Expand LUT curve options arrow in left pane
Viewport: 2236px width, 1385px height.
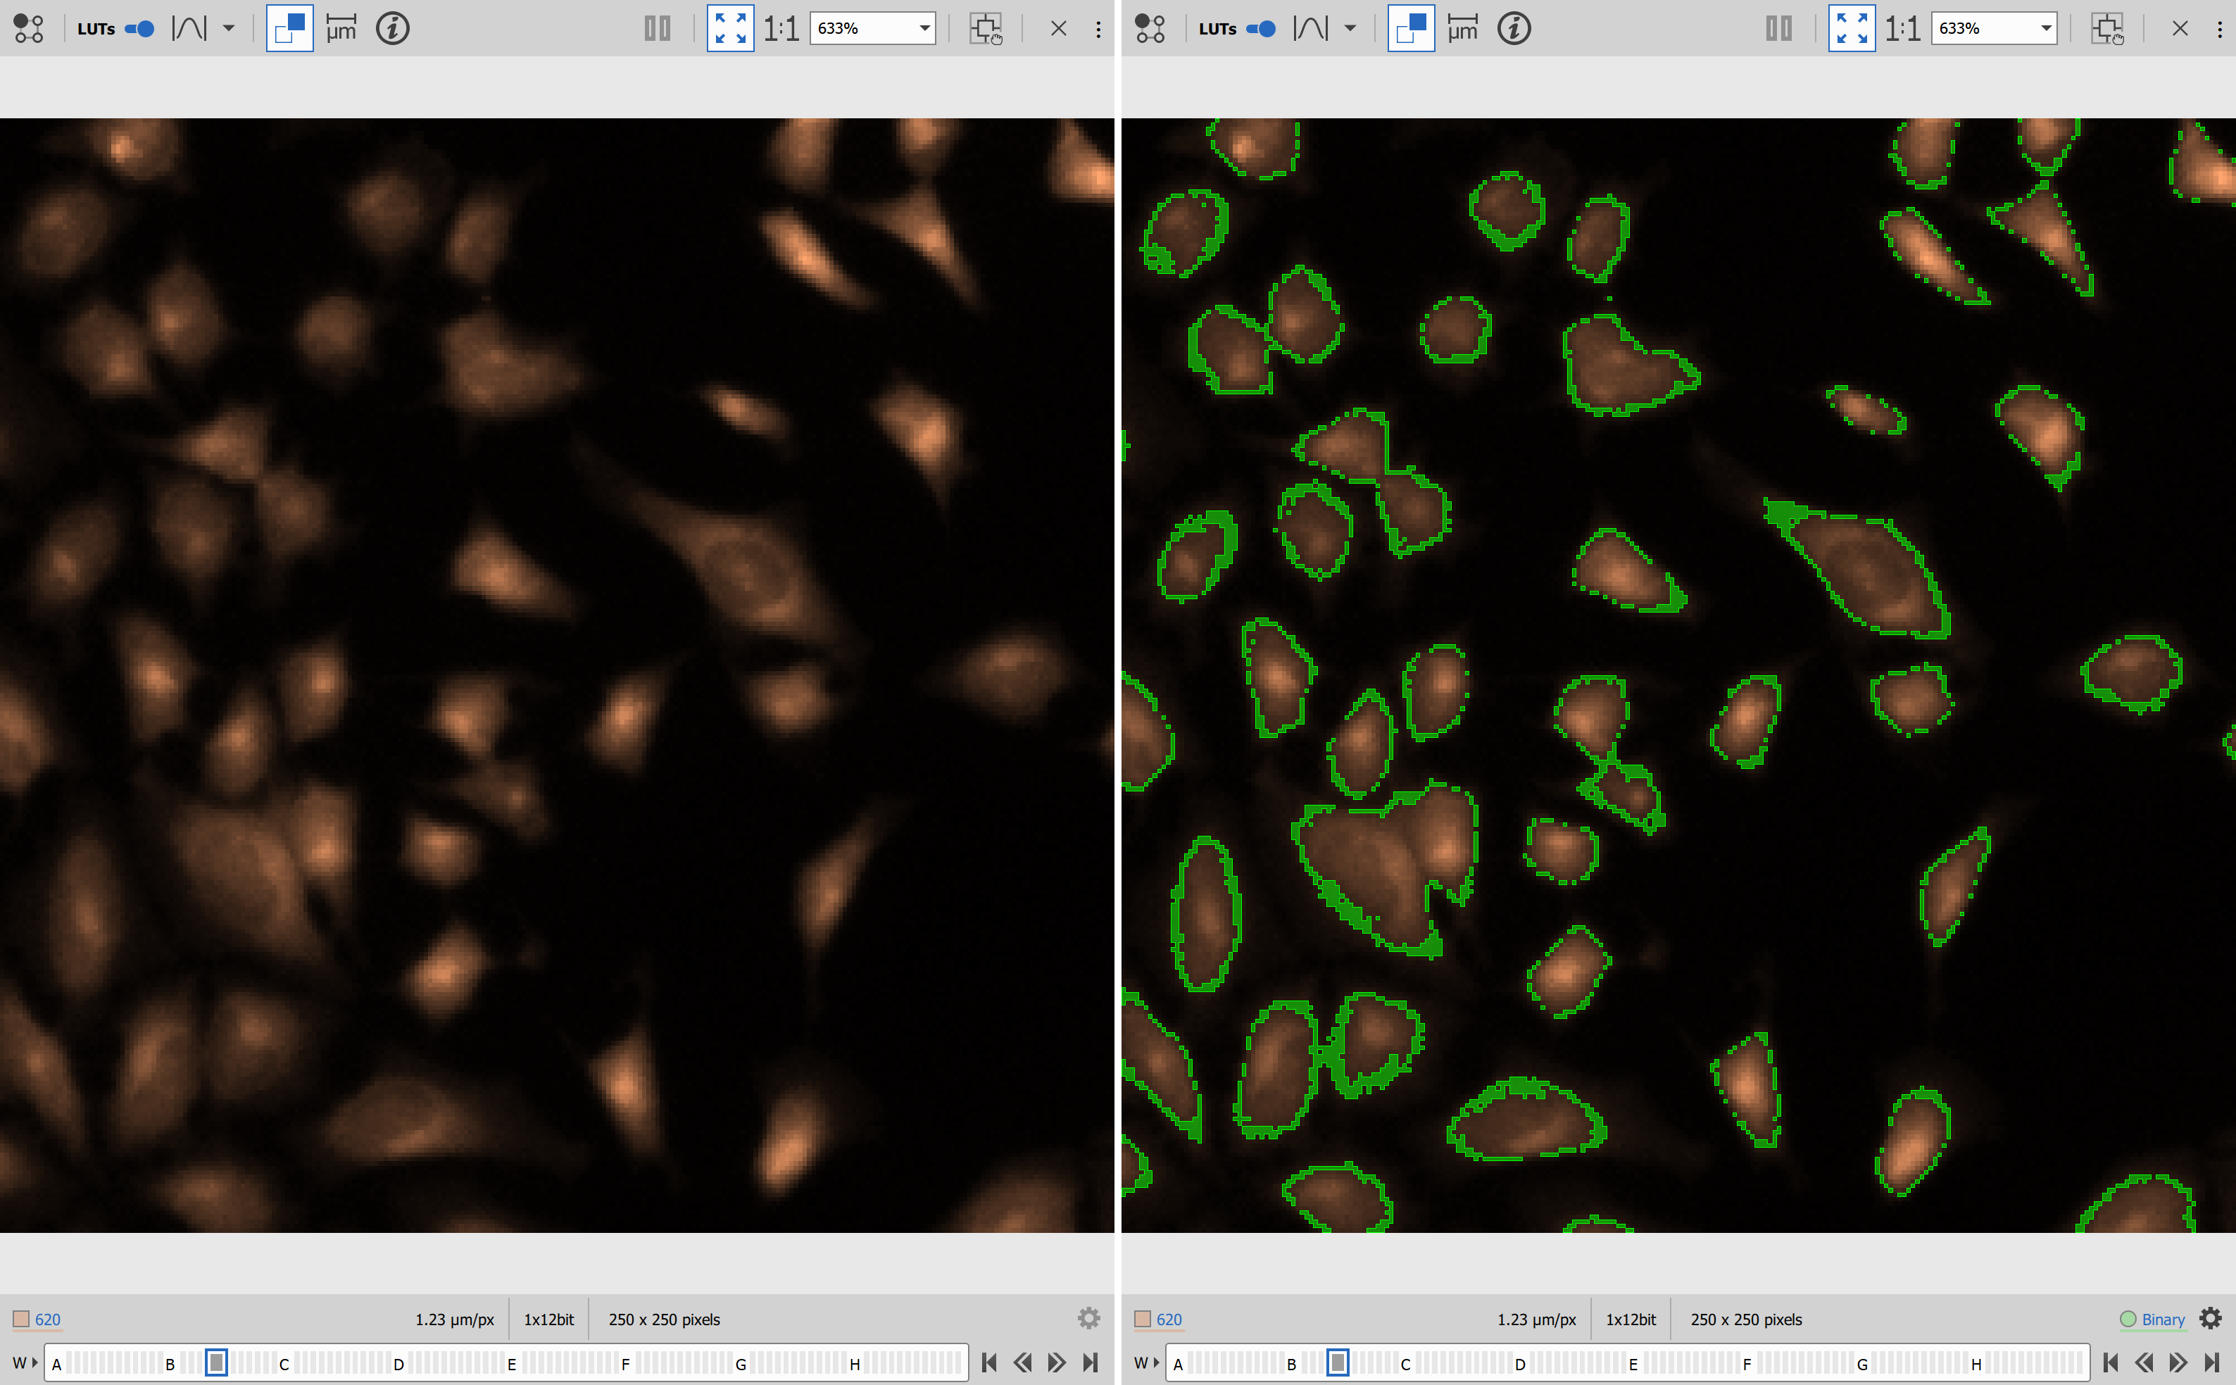coord(229,28)
